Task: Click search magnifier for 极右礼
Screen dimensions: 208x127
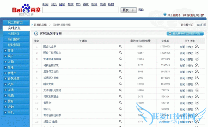Action: (x=120, y=109)
